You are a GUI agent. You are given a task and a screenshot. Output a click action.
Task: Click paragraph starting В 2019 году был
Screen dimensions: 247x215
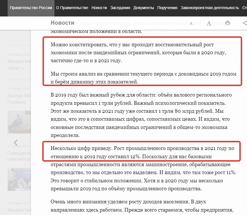click(141, 115)
